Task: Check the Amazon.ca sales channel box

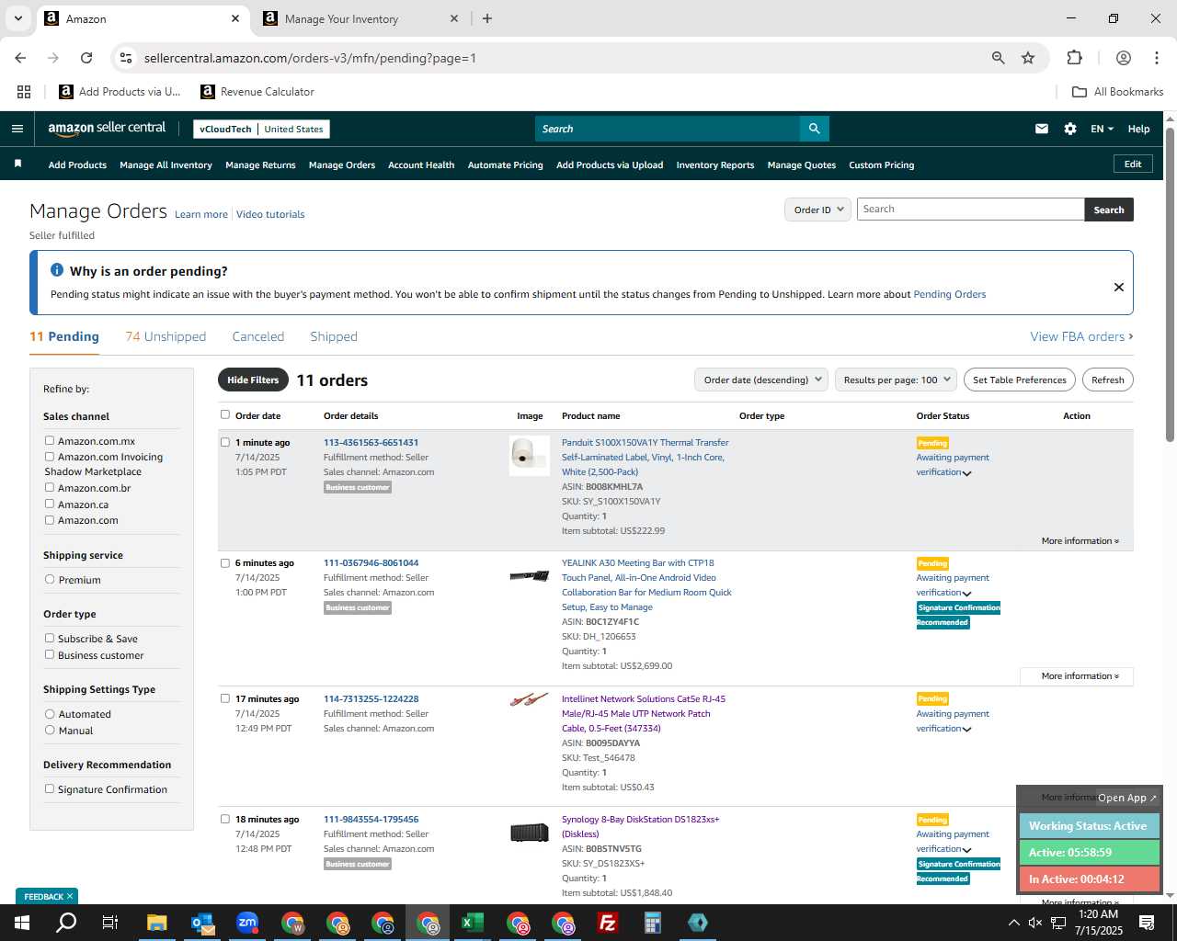Action: [x=50, y=504]
